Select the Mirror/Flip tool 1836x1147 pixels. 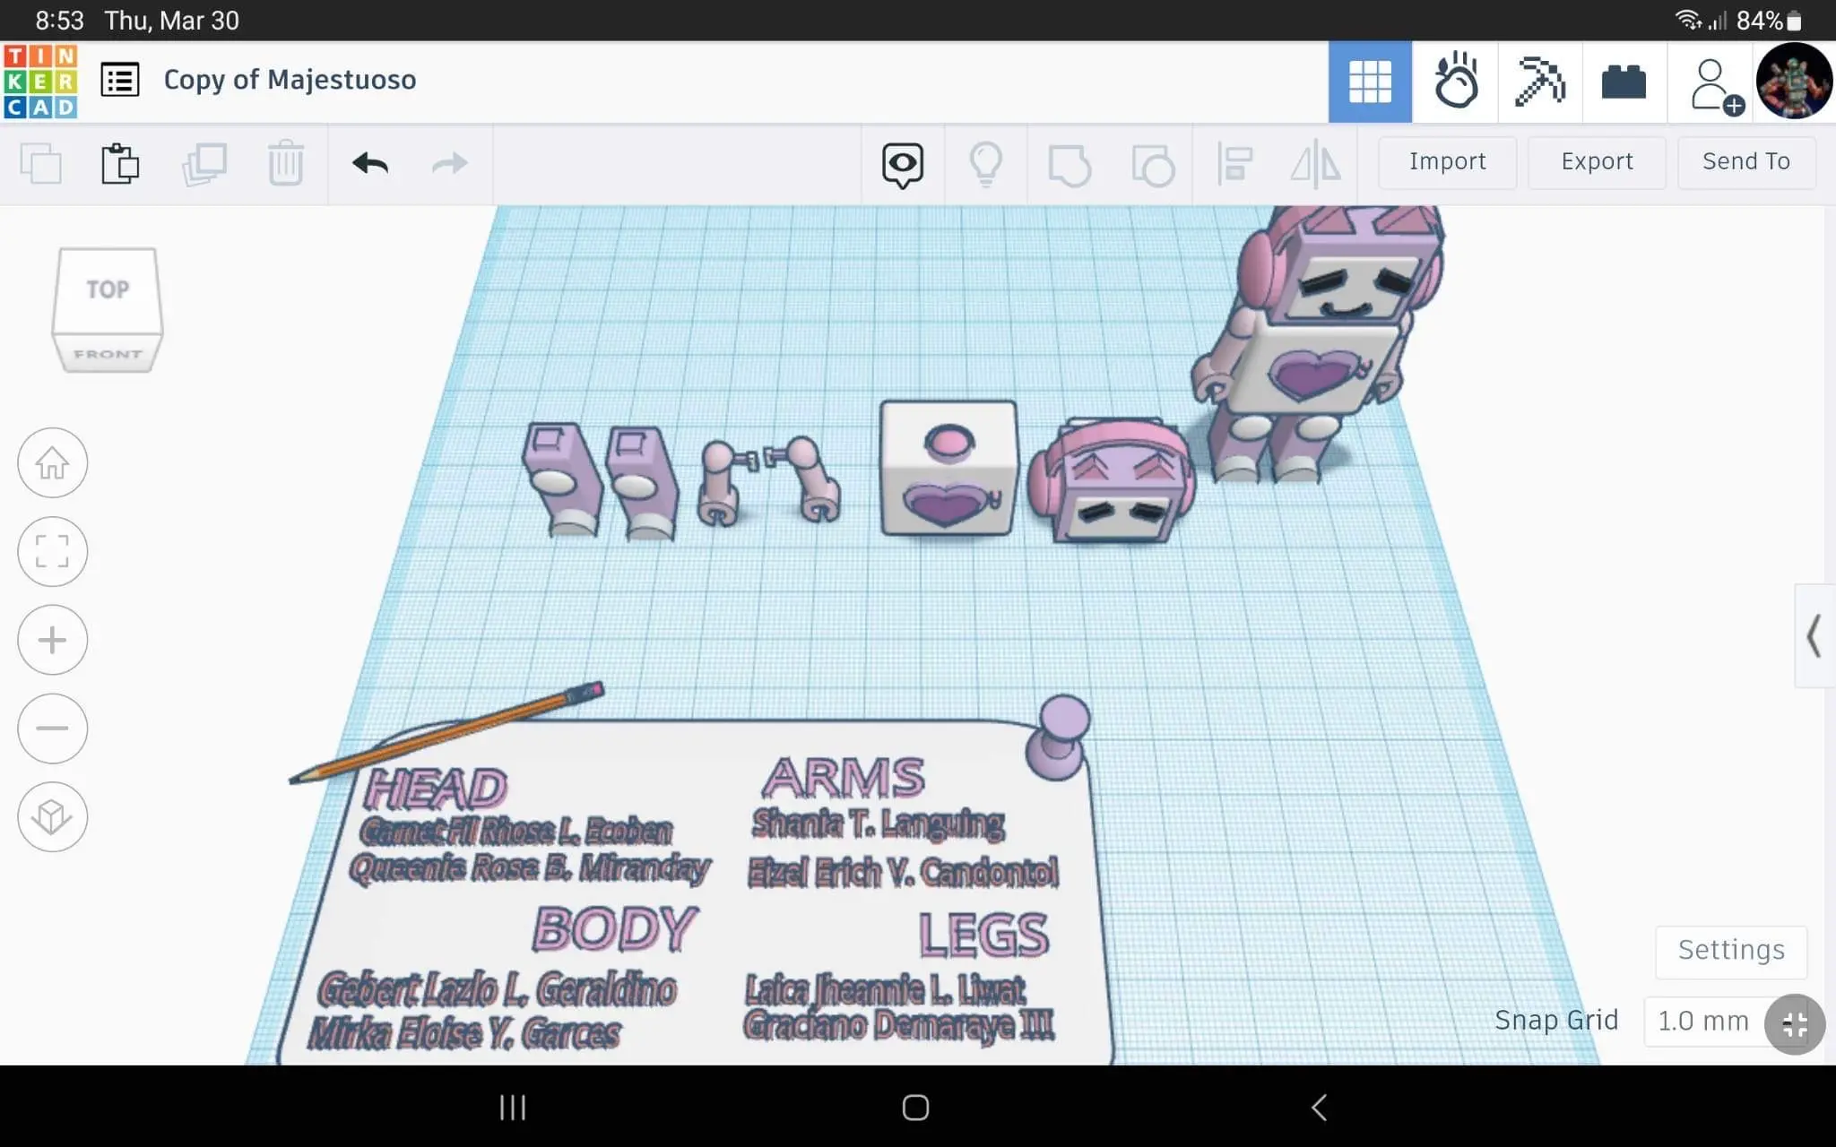[1313, 164]
